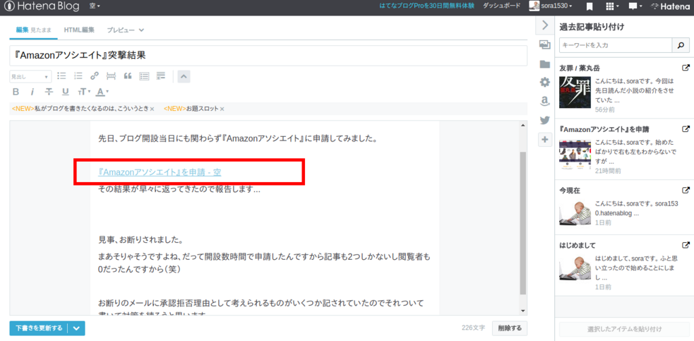Toggle italic formatting
This screenshot has width=694, height=341.
tap(33, 92)
